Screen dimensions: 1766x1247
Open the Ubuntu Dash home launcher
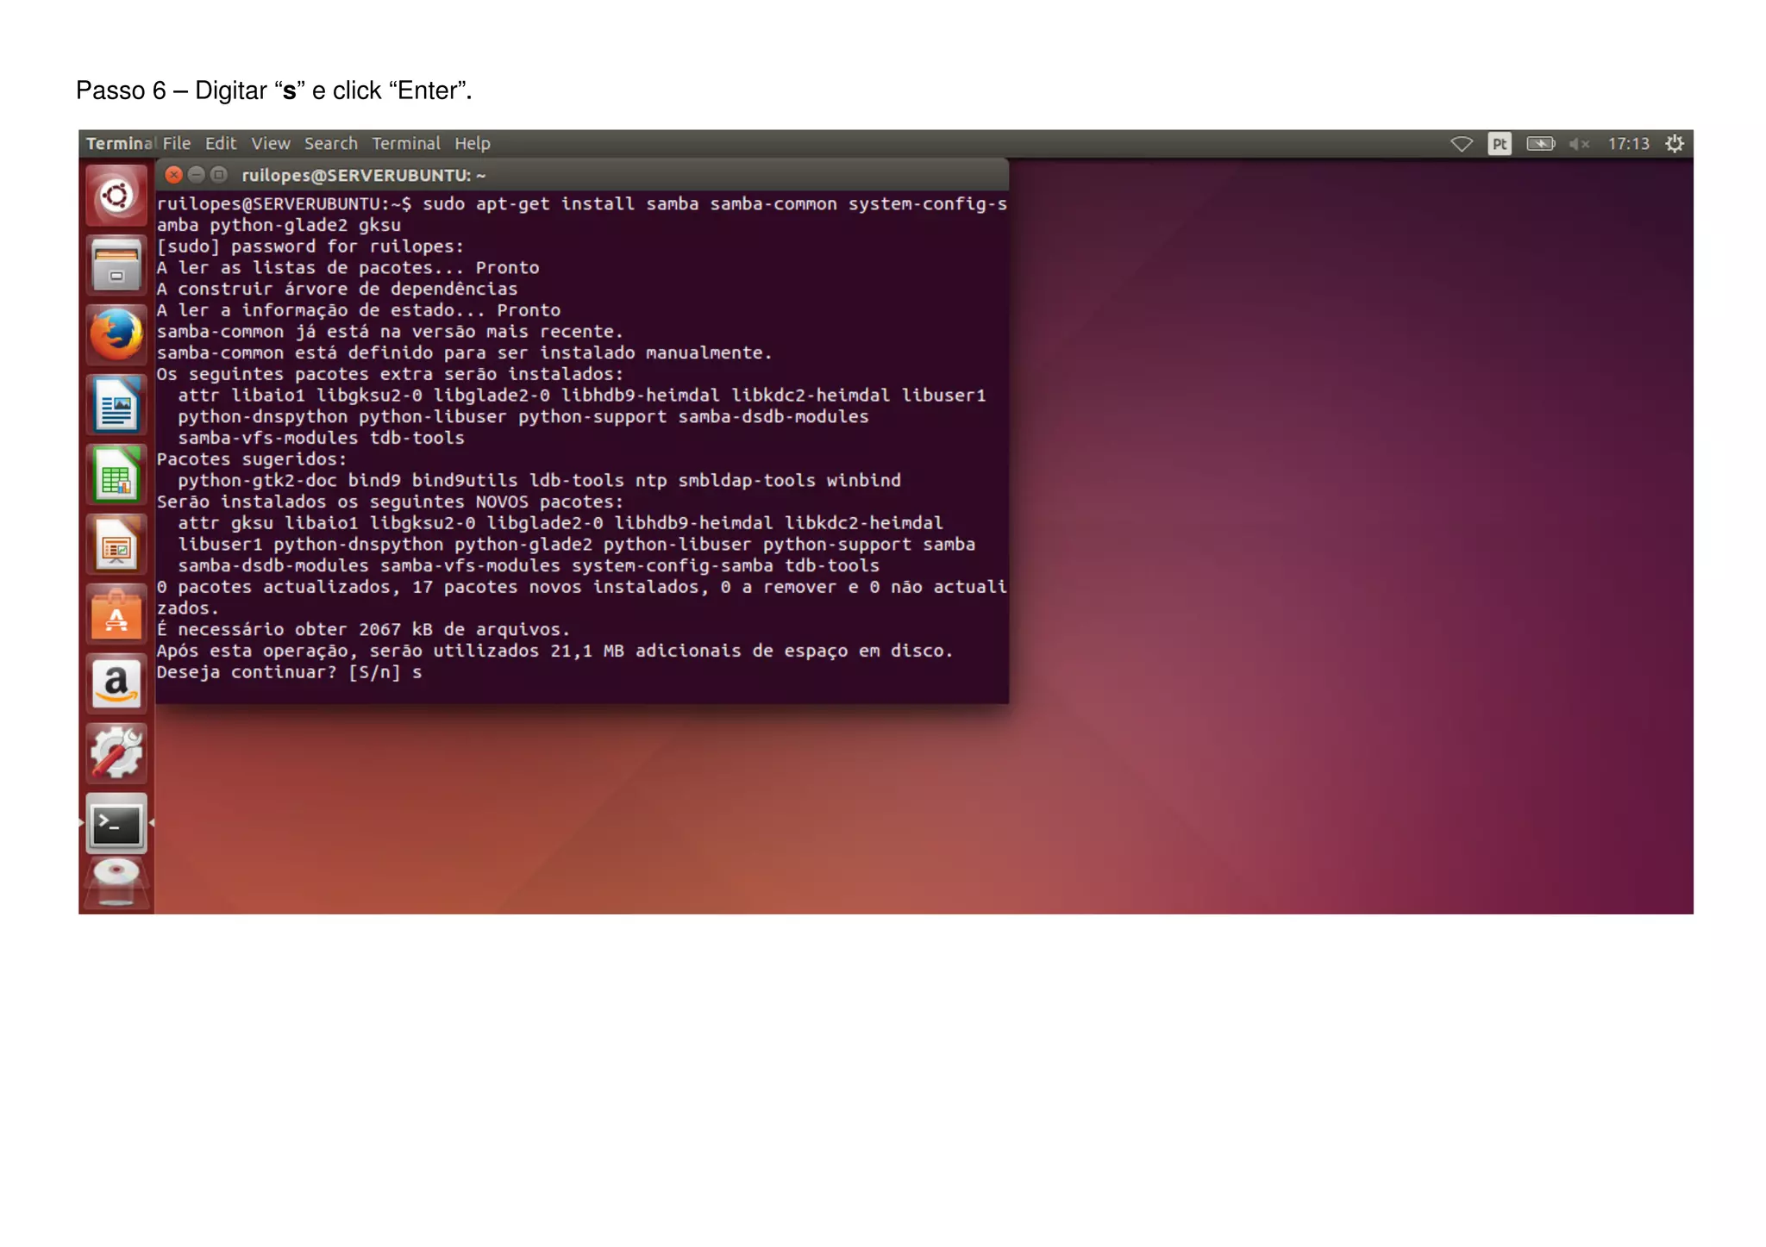[116, 196]
